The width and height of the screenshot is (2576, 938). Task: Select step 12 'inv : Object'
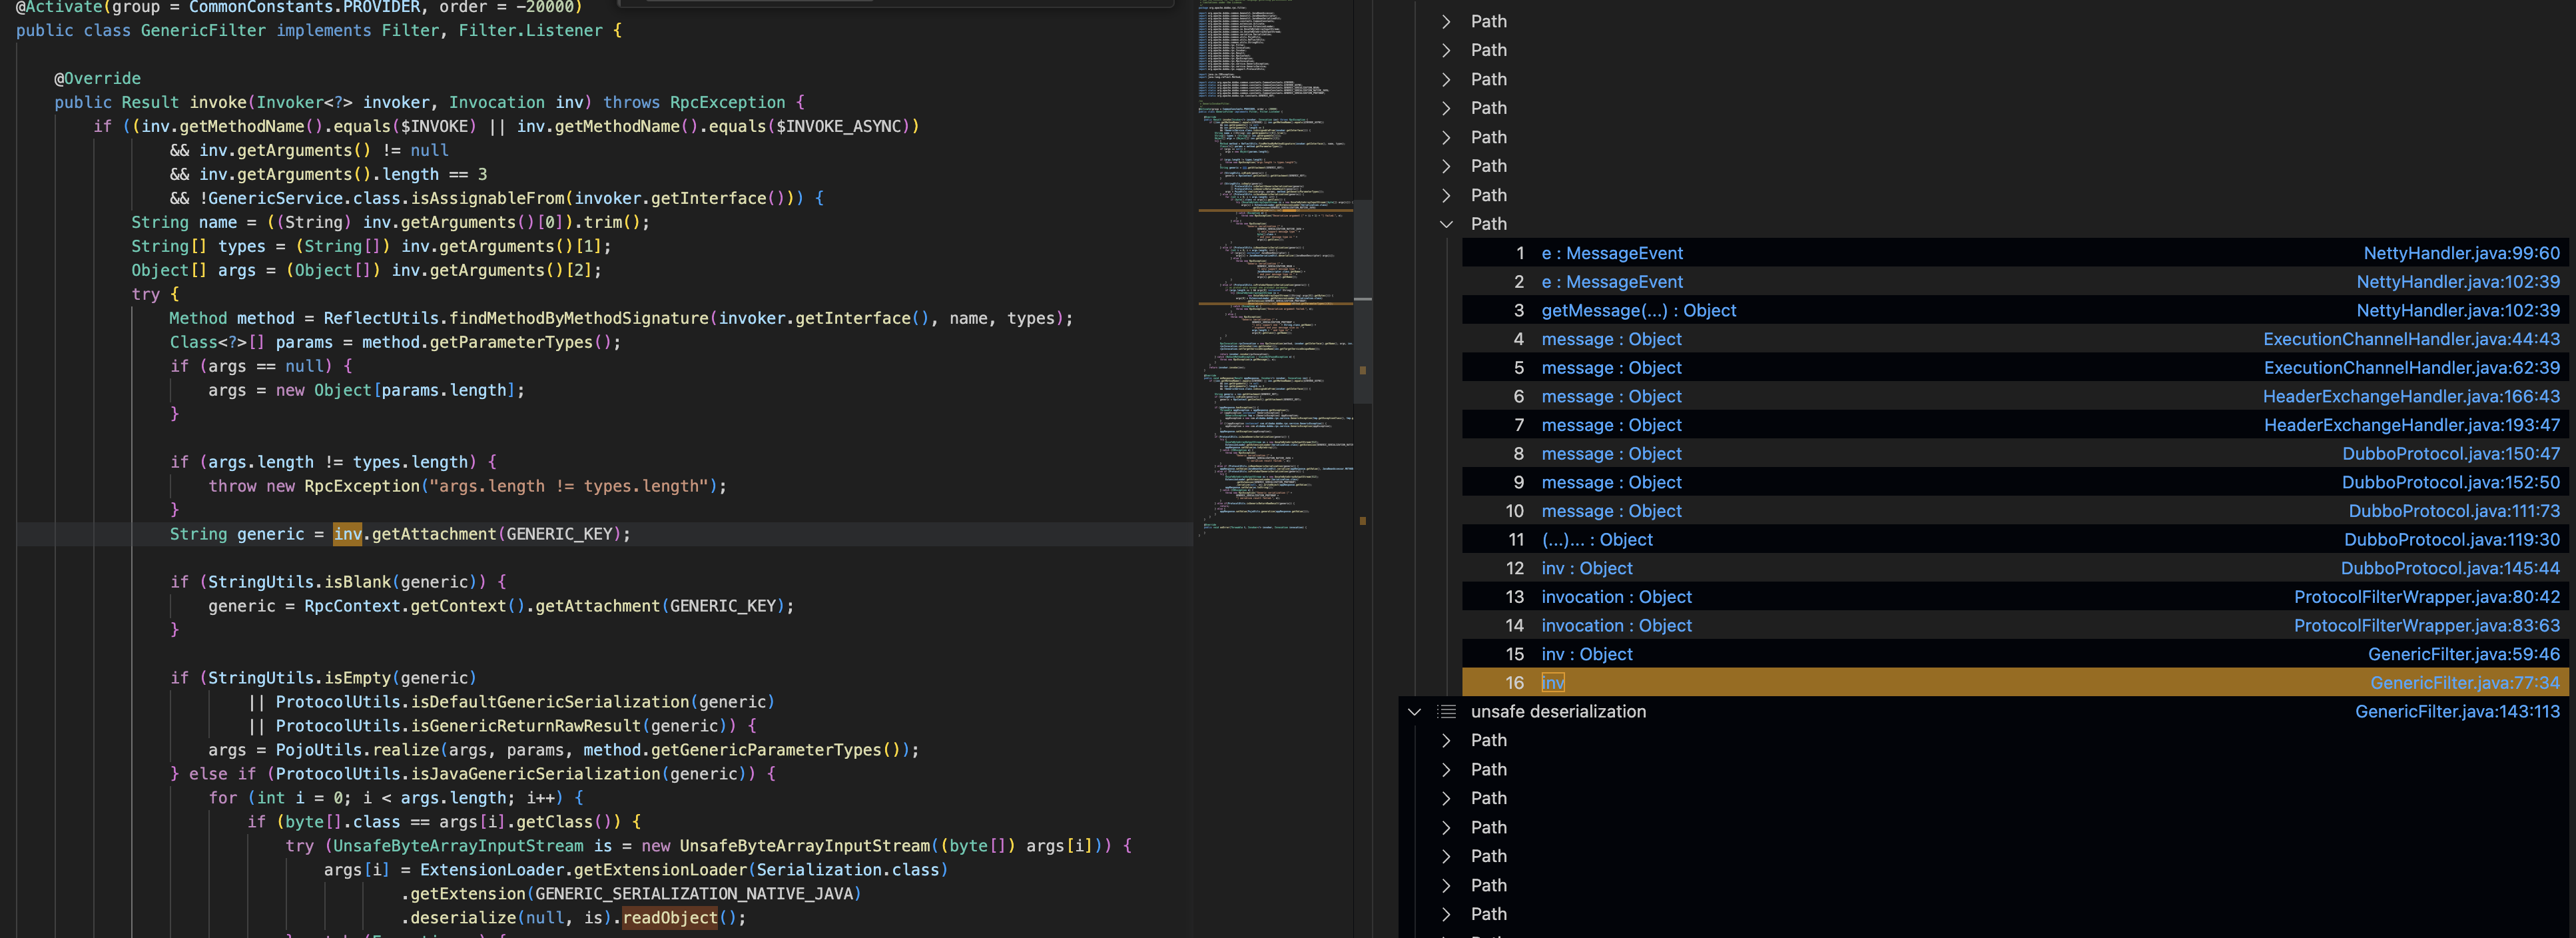(x=1587, y=569)
